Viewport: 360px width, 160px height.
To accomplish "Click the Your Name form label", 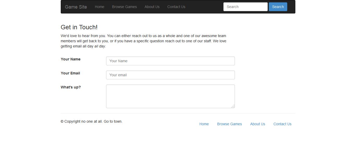I will pyautogui.click(x=70, y=59).
